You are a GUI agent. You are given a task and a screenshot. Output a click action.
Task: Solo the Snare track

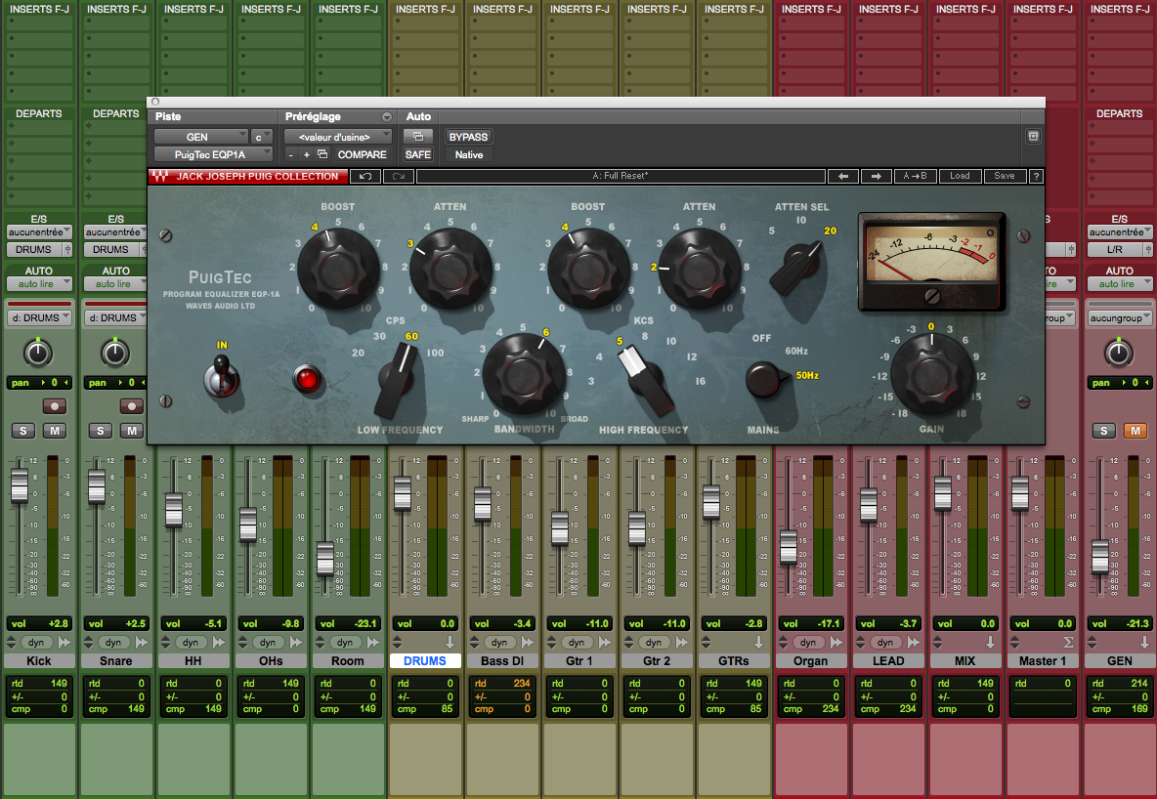101,430
